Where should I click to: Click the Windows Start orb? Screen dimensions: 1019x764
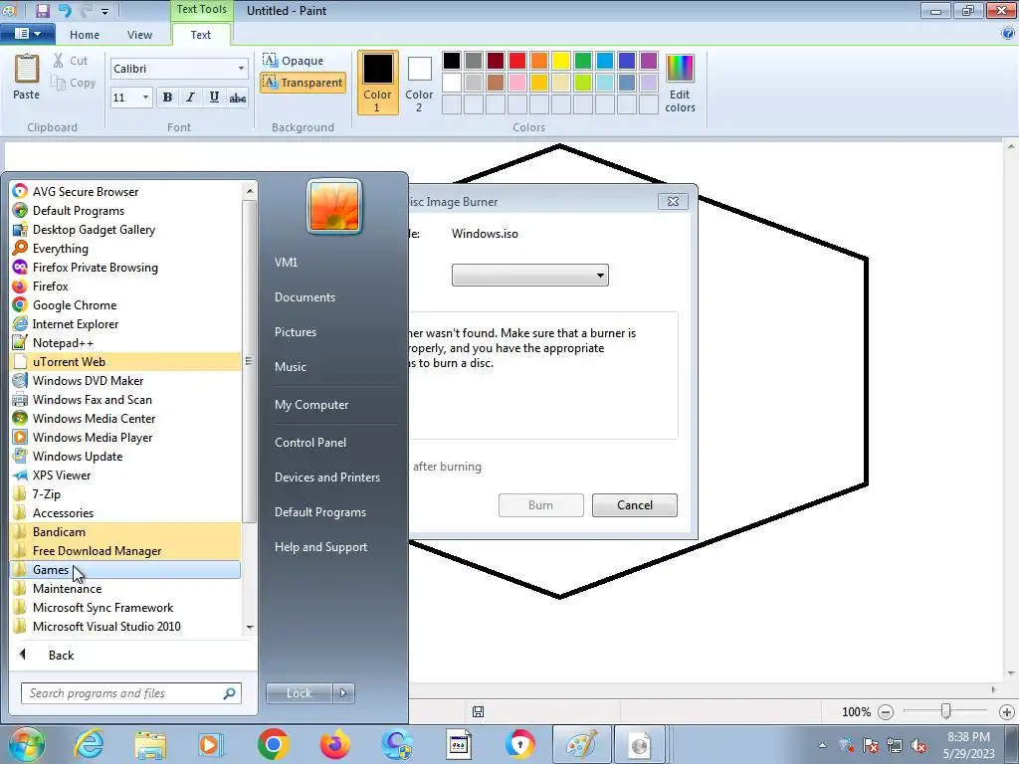pyautogui.click(x=27, y=744)
